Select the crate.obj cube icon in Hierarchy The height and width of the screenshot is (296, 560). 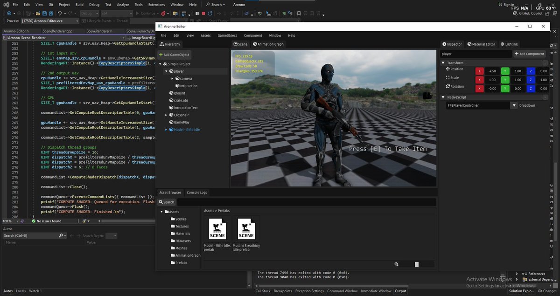coord(170,100)
